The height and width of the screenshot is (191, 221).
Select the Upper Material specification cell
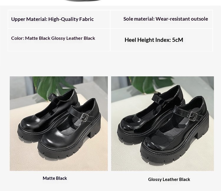point(59,19)
